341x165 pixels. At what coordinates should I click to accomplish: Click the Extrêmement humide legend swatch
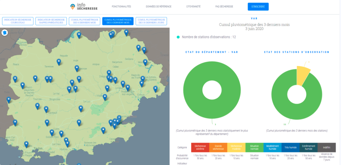tap(308, 147)
